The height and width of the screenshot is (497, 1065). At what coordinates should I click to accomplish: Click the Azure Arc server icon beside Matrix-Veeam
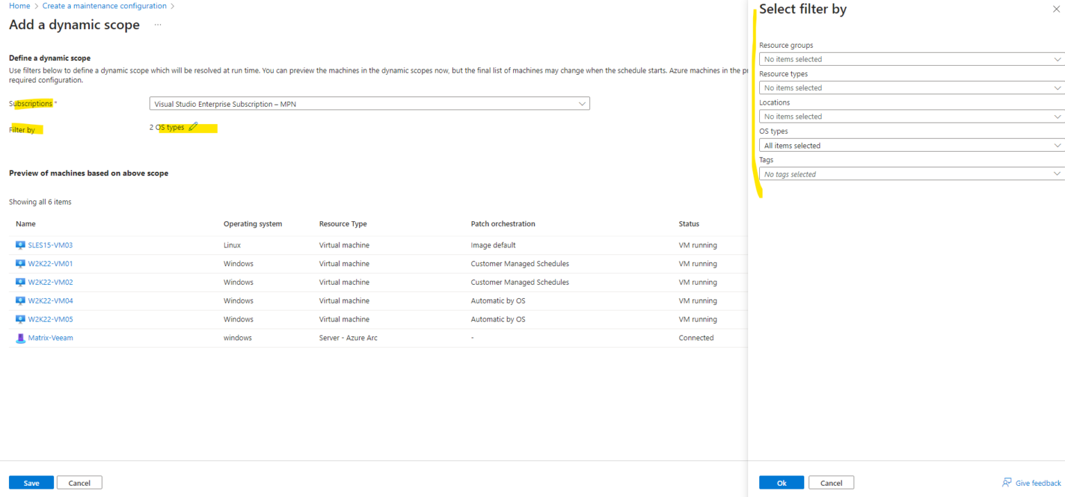(x=20, y=338)
